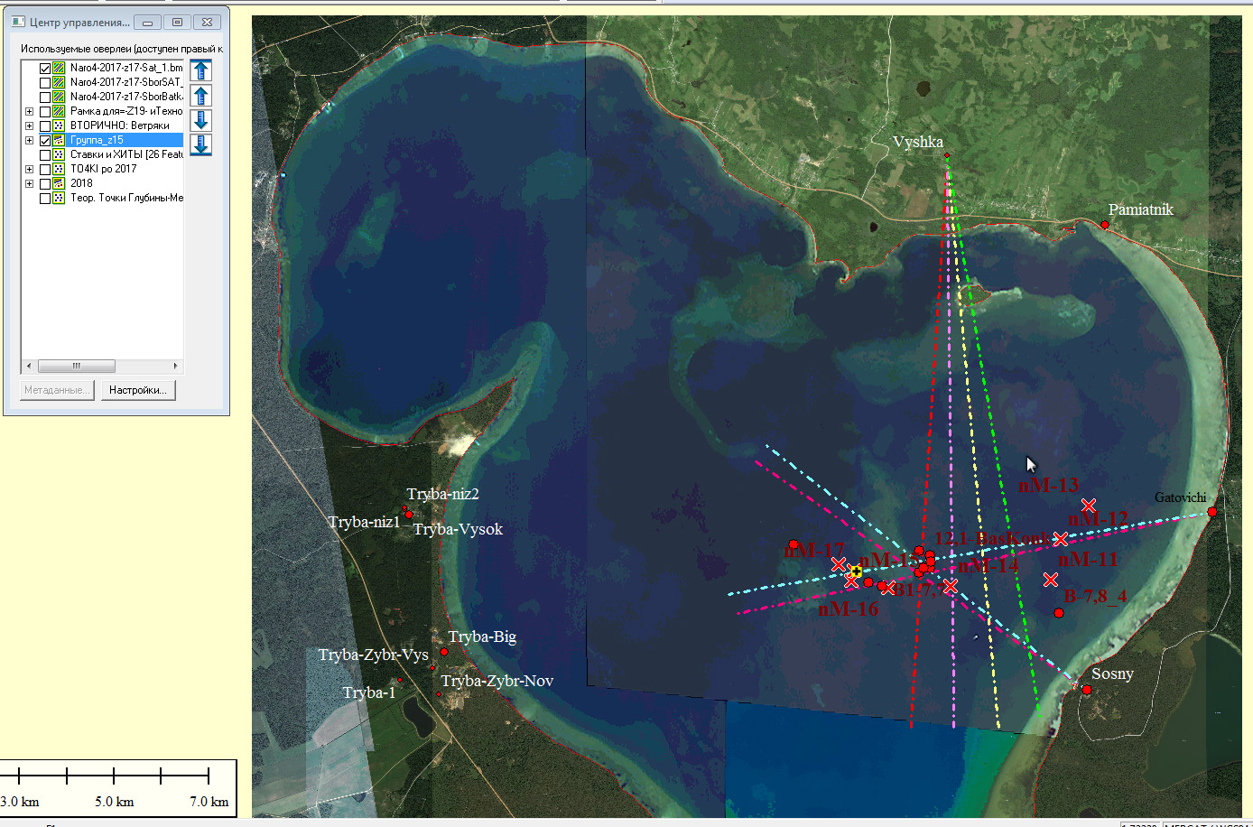Move overlay up one level with second arrow
Image resolution: width=1253 pixels, height=827 pixels.
[x=201, y=96]
